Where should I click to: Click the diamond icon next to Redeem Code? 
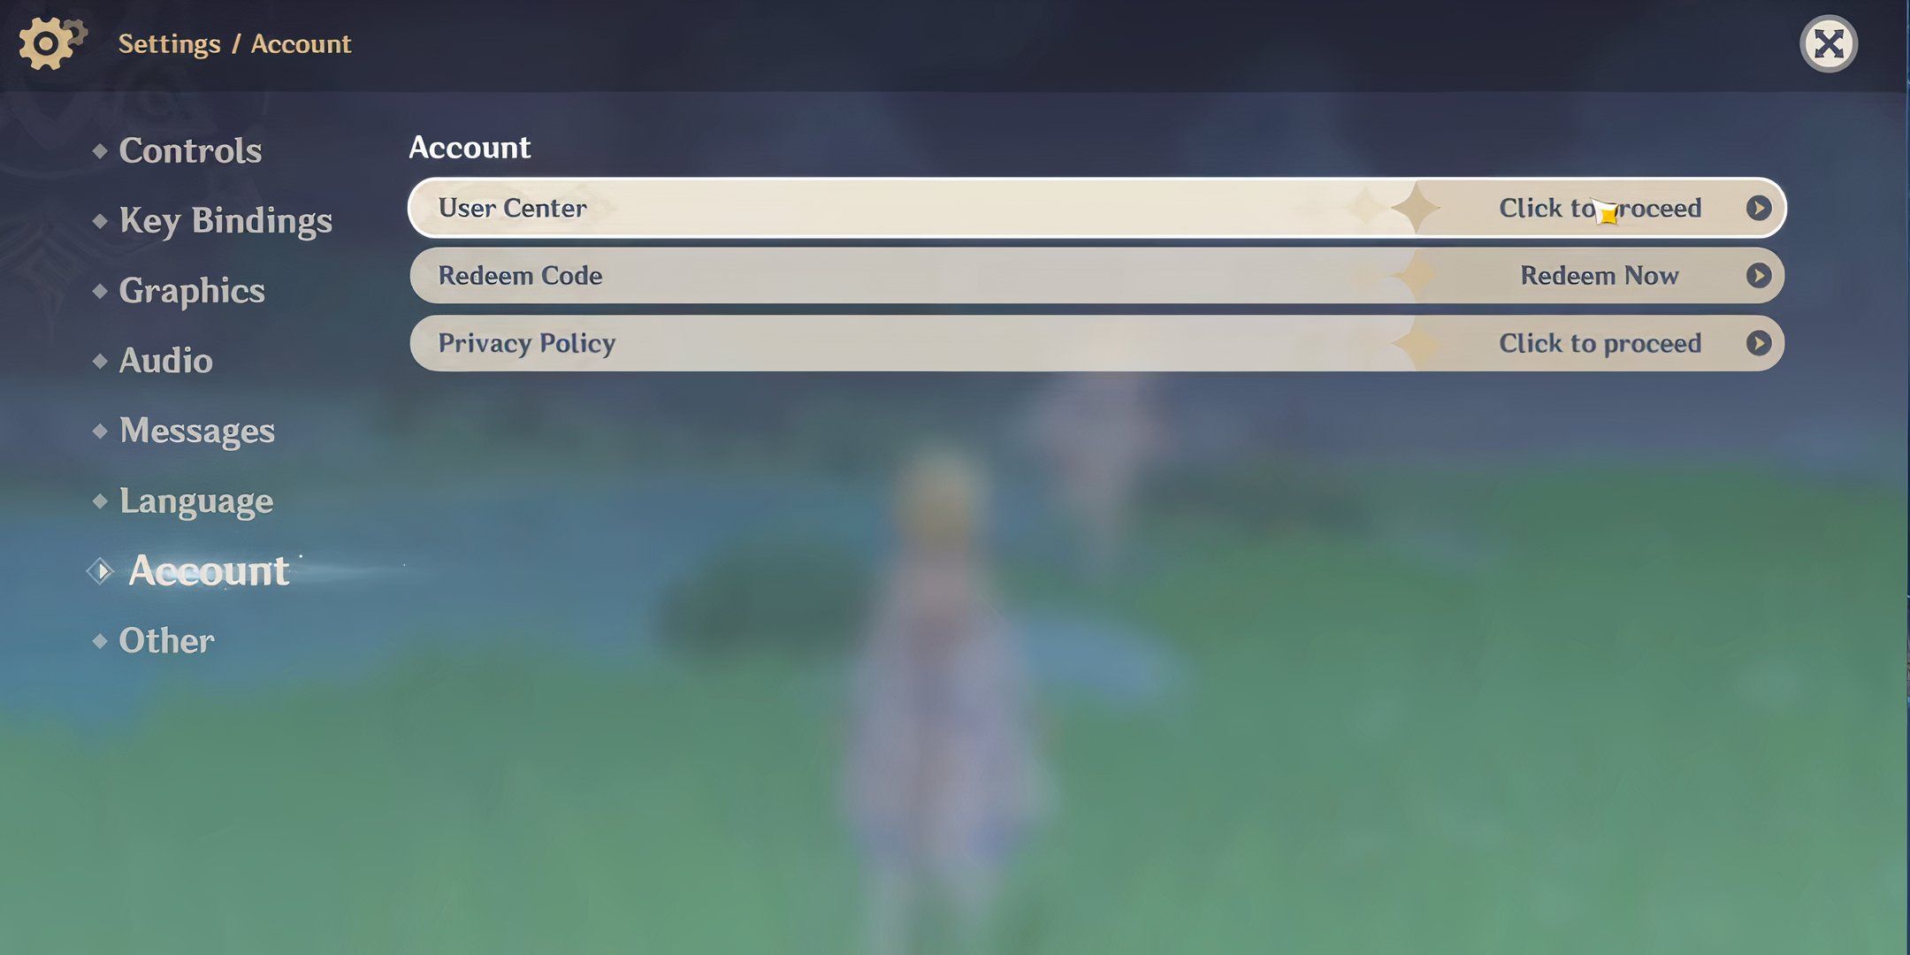(1414, 274)
